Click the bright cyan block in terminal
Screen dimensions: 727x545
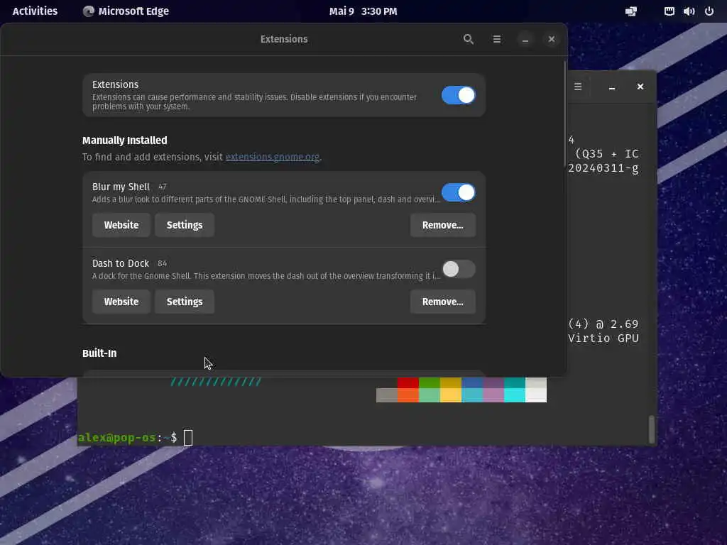point(515,395)
